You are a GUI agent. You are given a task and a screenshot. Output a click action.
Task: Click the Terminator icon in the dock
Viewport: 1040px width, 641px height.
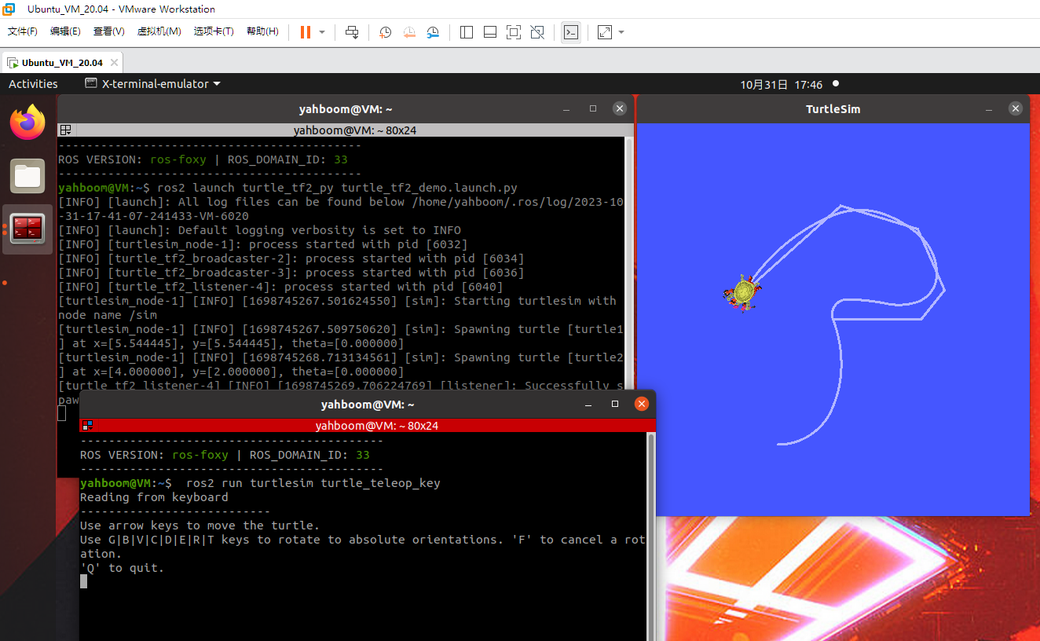[27, 229]
